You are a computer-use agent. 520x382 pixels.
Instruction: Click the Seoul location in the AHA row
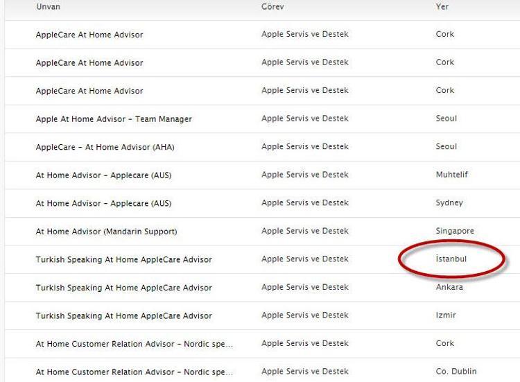tap(446, 147)
